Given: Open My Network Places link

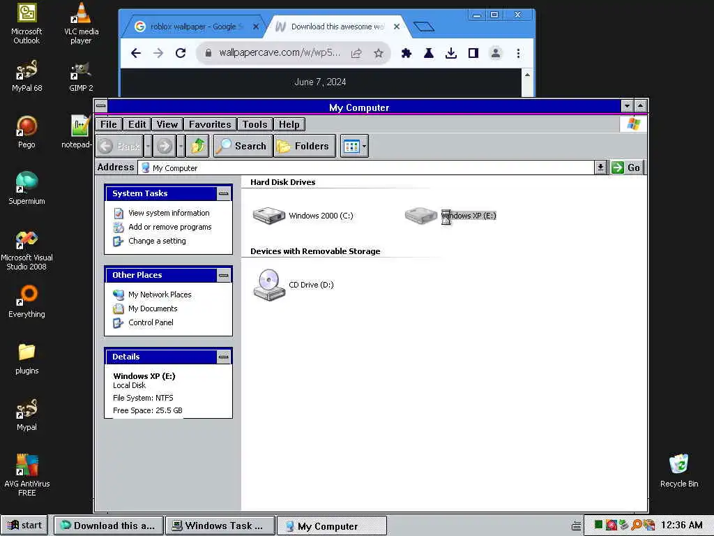Looking at the screenshot, I should click(160, 295).
